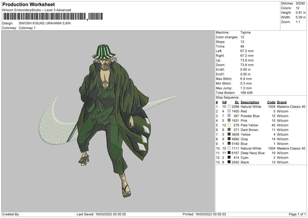The image size is (308, 218).
Task: Click the Dark Brown description text
Action: (249, 130)
